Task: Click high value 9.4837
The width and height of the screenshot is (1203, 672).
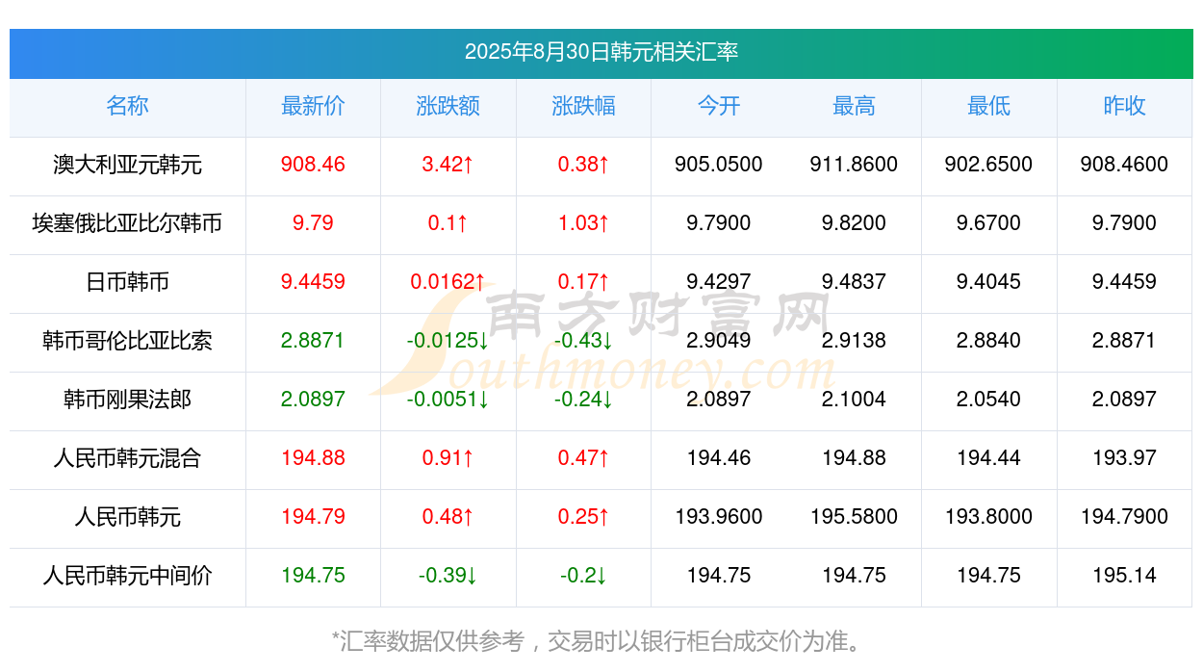Action: [854, 282]
